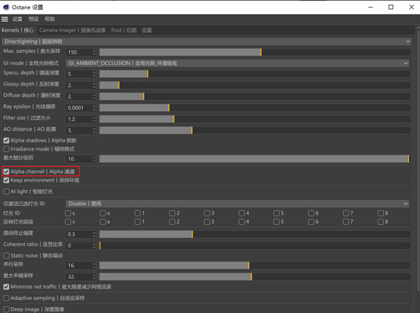Toggle the Alpha channel checkbox

[6, 171]
